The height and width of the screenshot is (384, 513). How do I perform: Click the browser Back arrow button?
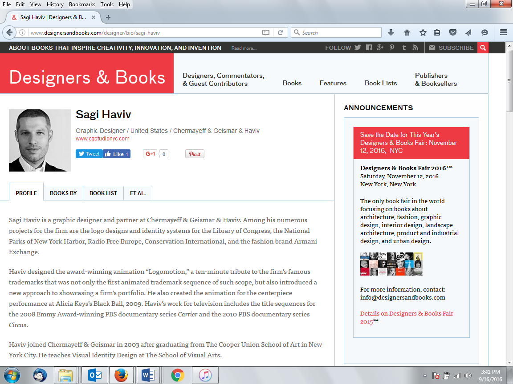(9, 32)
